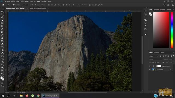
Task: Select the Zoom tool in toolbox
Action: click(x=2, y=70)
